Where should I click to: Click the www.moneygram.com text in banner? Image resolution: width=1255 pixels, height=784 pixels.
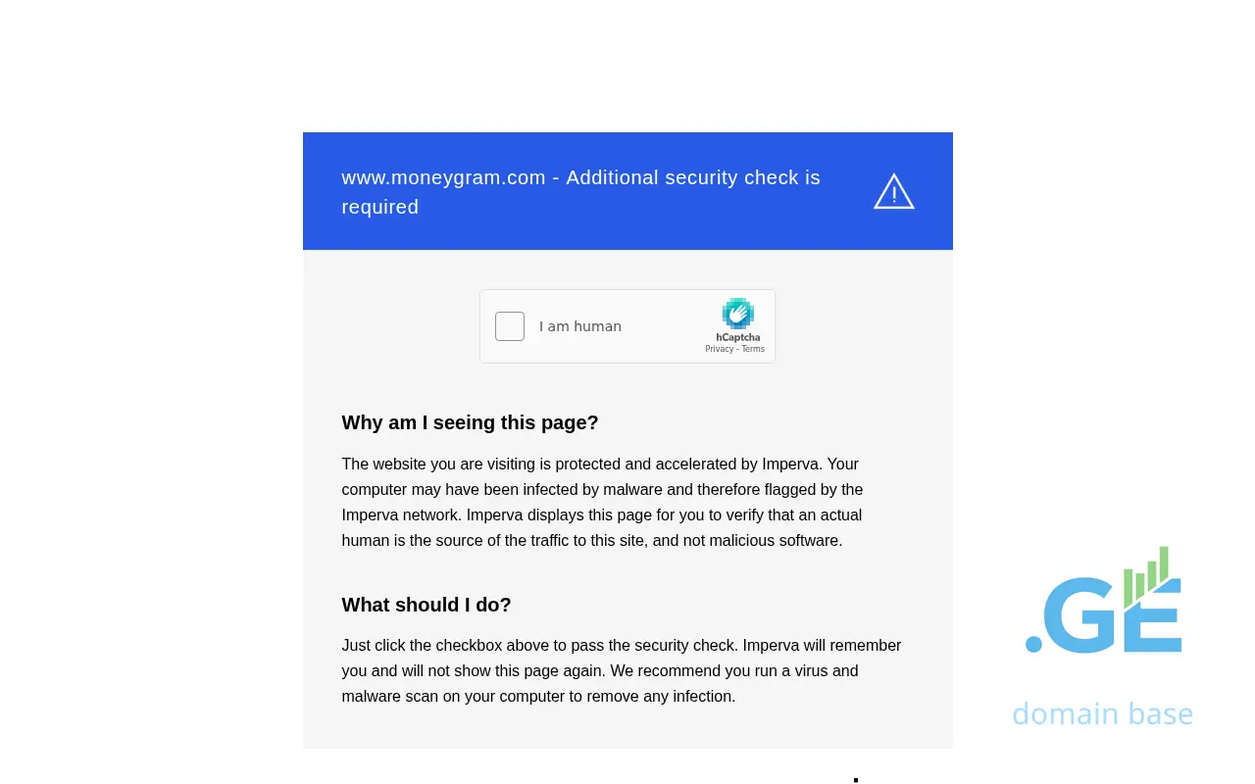point(443,177)
